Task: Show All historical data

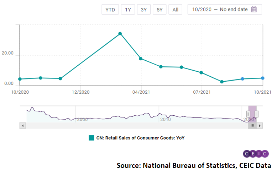Action: pos(176,10)
